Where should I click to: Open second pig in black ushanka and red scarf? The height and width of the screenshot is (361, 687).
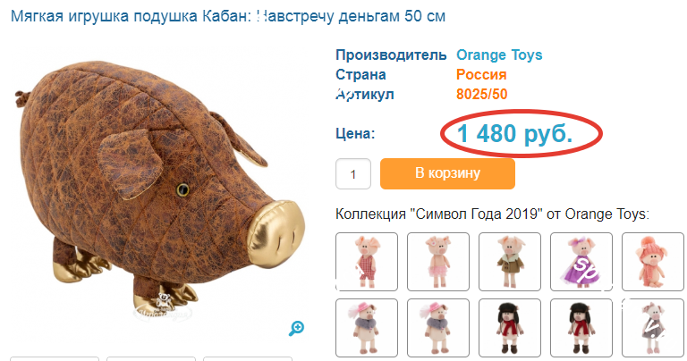(581, 328)
